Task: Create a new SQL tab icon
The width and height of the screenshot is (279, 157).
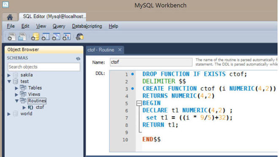Action: 12,37
